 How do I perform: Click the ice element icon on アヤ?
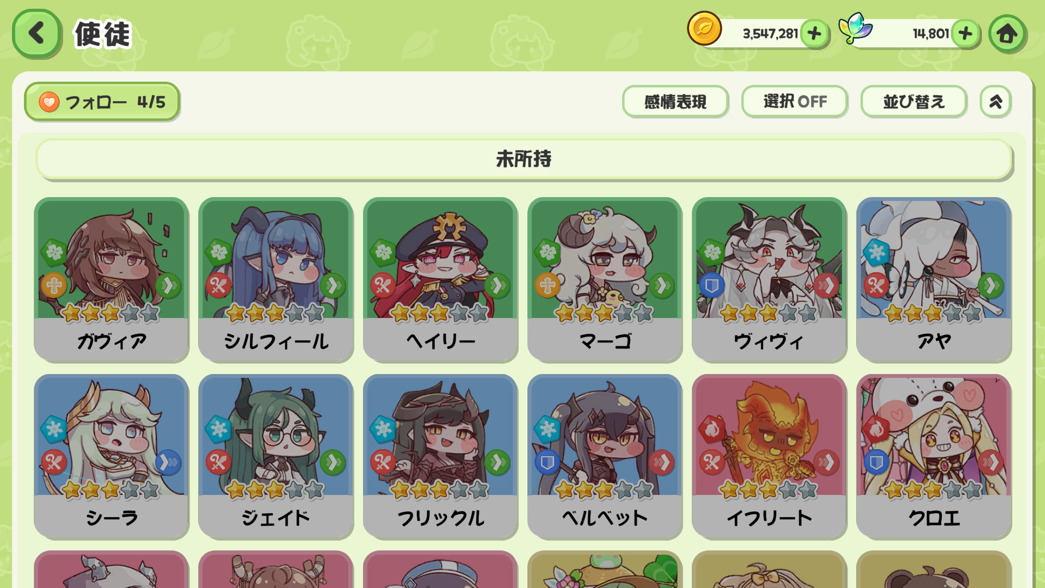pyautogui.click(x=876, y=253)
